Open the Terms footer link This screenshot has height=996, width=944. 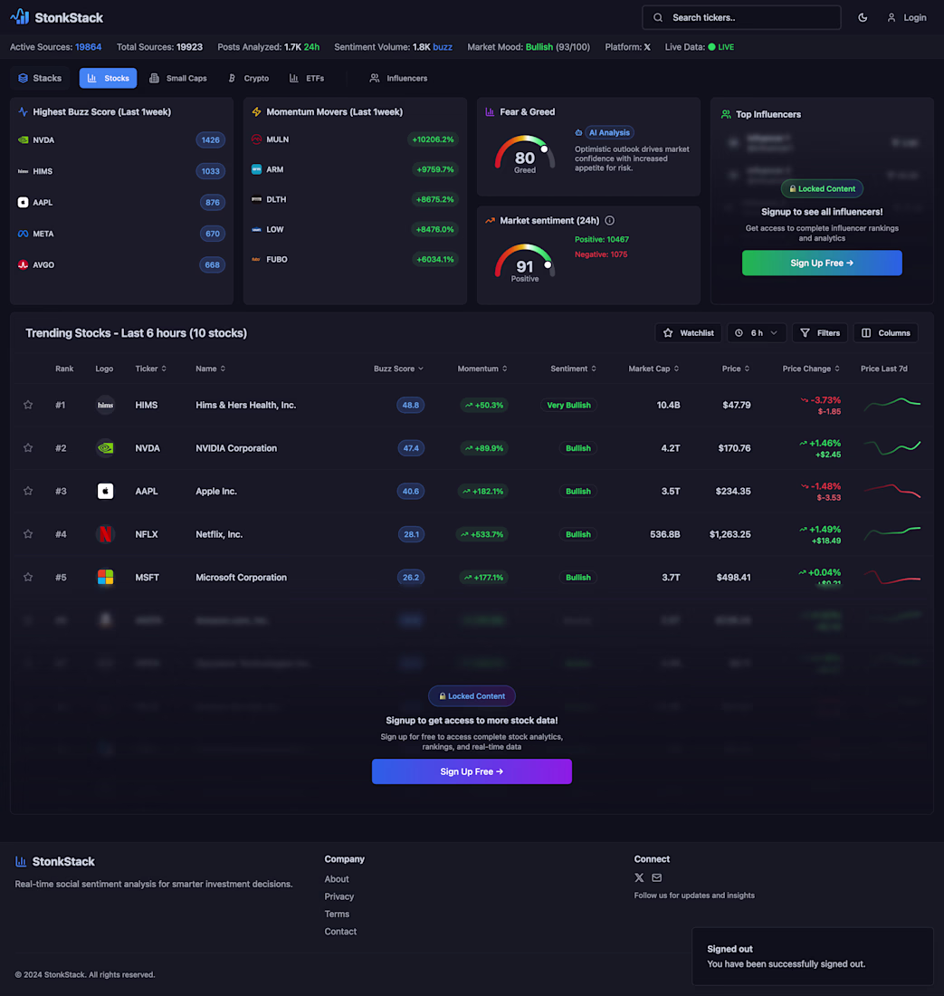point(337,915)
